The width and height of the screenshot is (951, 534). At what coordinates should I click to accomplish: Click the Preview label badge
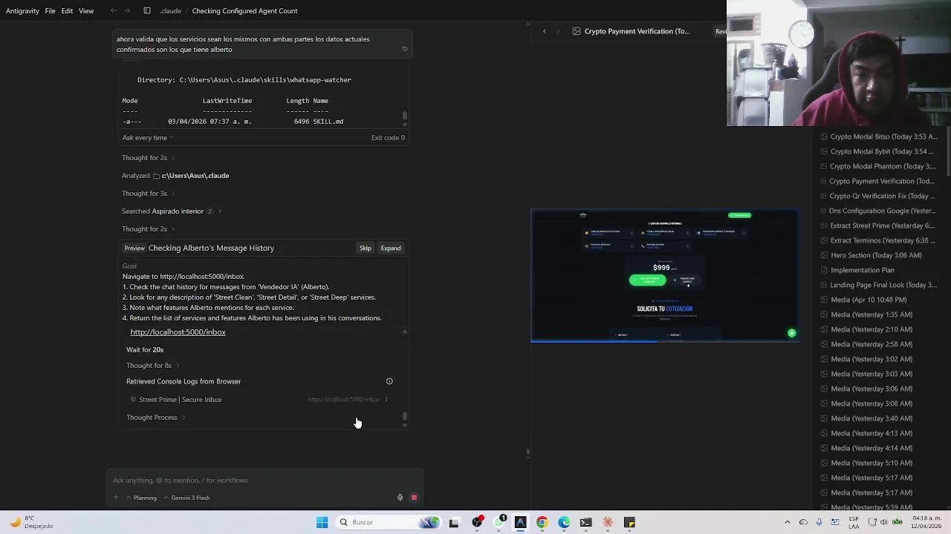pyautogui.click(x=134, y=248)
